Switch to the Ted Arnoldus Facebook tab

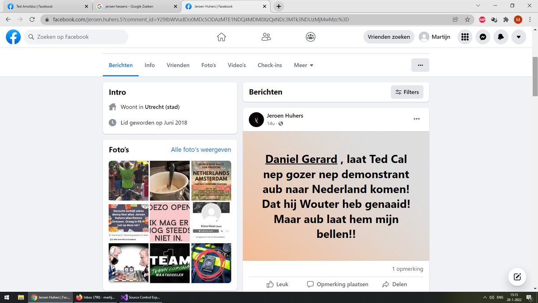pos(47,6)
